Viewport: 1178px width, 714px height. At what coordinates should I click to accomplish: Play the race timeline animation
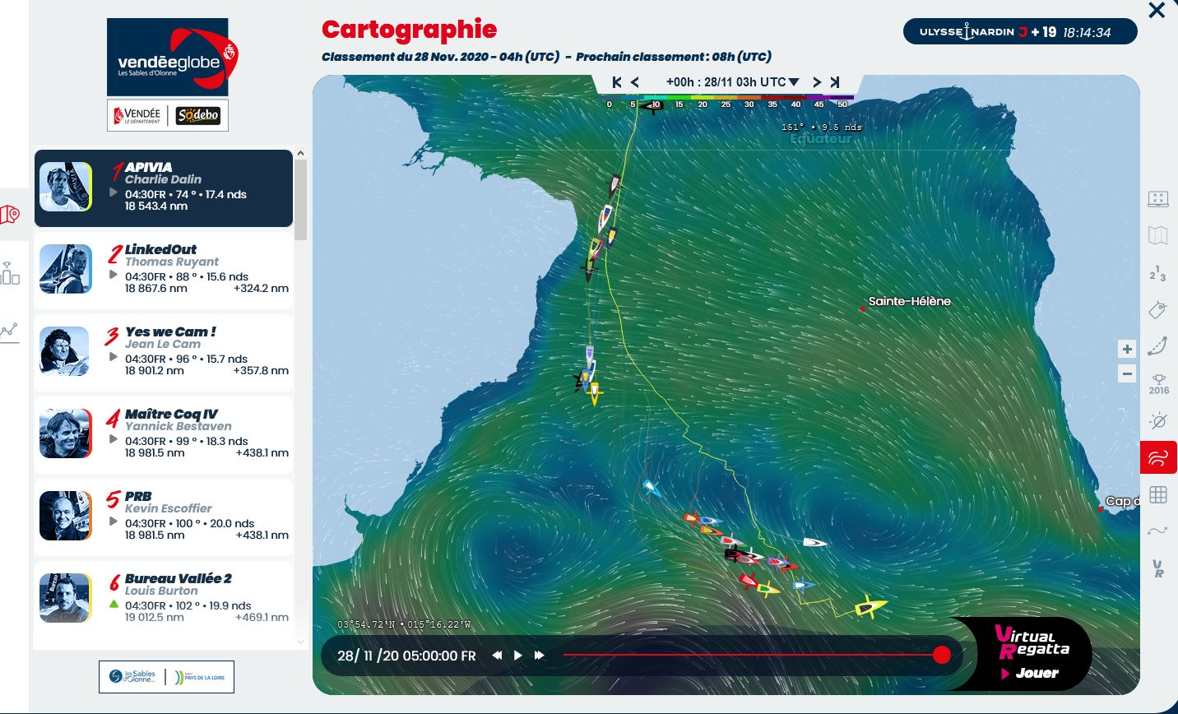click(x=518, y=656)
